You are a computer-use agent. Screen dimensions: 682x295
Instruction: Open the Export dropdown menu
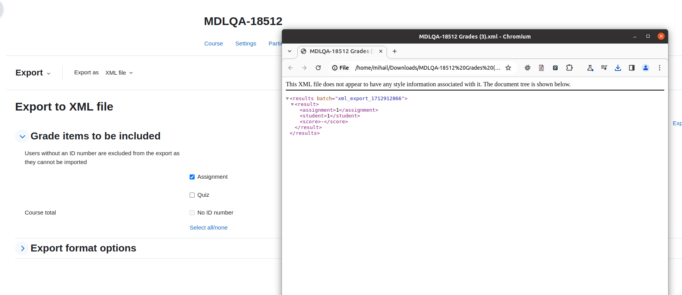(33, 73)
